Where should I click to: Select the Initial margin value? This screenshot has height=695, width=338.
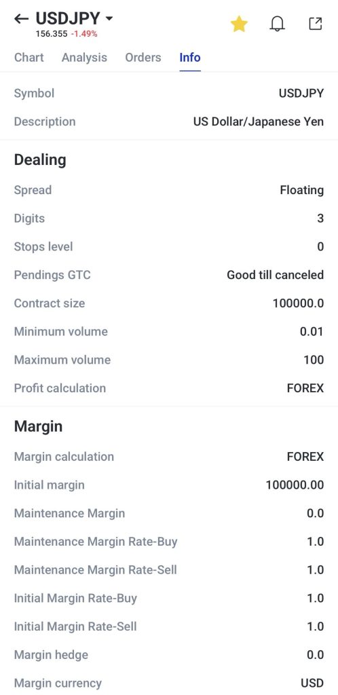pos(295,485)
